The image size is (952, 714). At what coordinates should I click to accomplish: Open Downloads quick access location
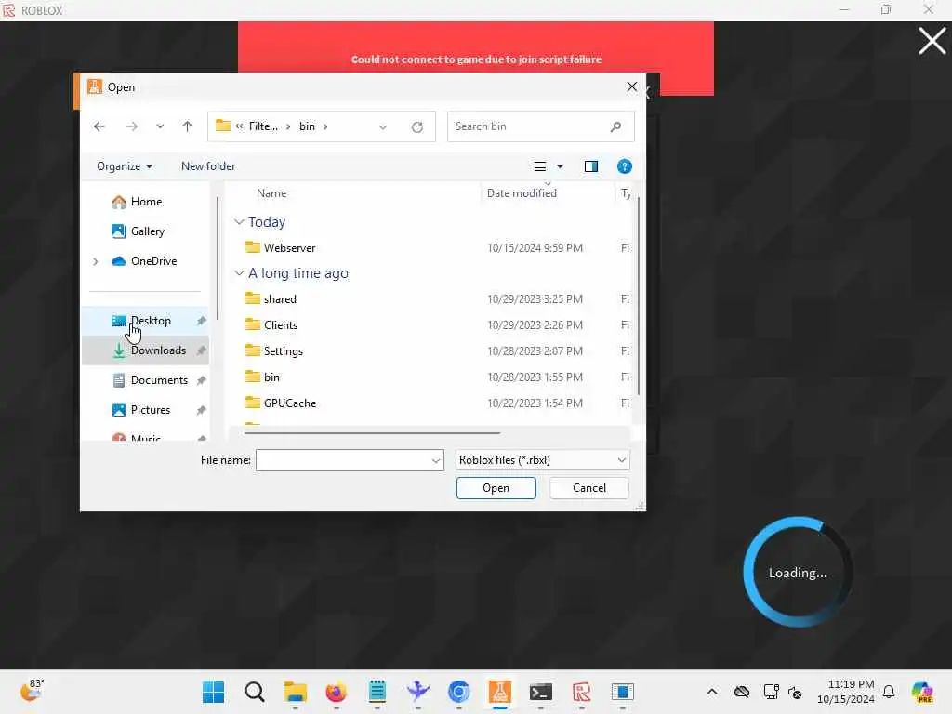tap(146, 350)
